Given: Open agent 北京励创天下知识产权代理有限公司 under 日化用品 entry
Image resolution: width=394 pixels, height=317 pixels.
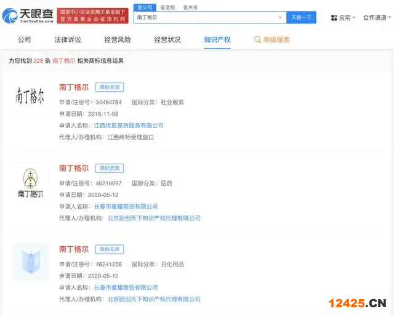Looking at the screenshot, I should click(x=154, y=299).
